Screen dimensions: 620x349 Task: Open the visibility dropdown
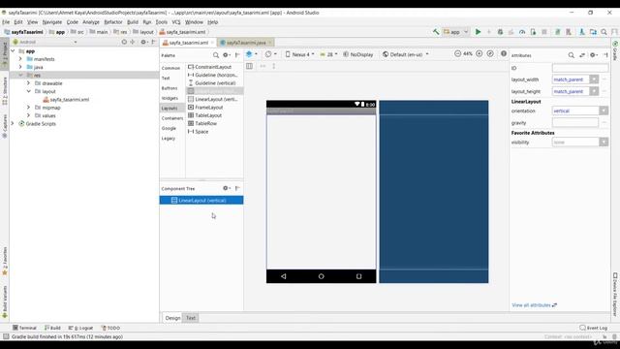click(x=604, y=142)
